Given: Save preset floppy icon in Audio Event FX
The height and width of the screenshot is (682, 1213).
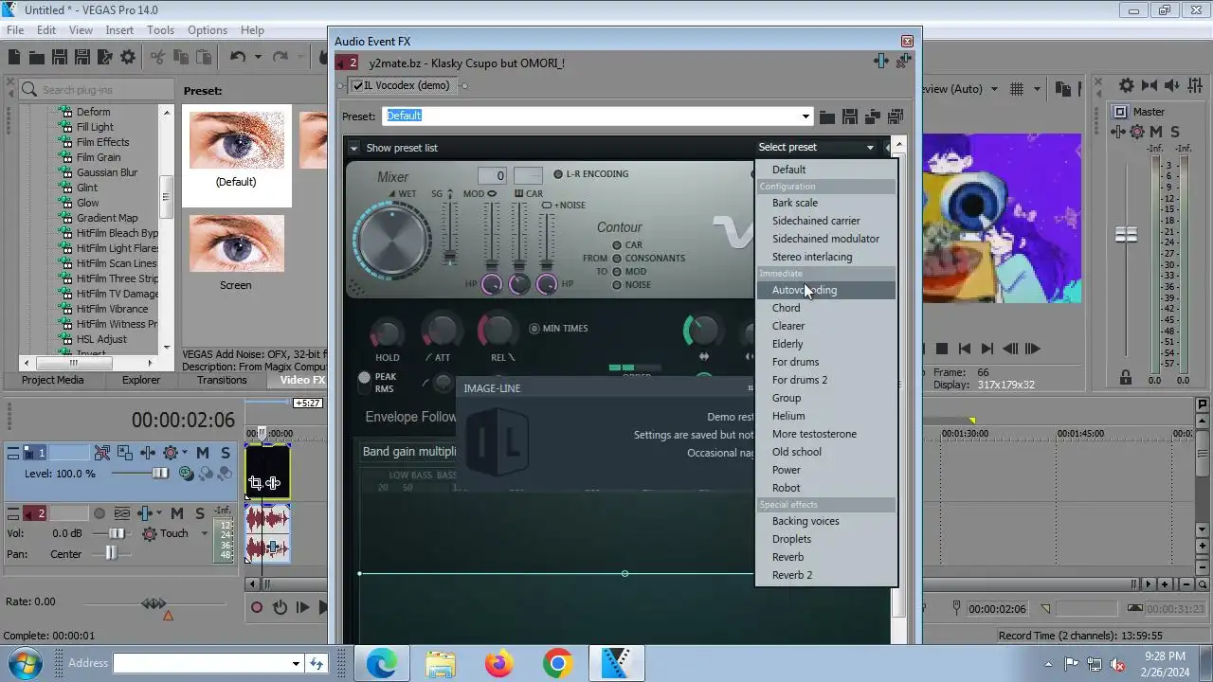Looking at the screenshot, I should coord(850,117).
